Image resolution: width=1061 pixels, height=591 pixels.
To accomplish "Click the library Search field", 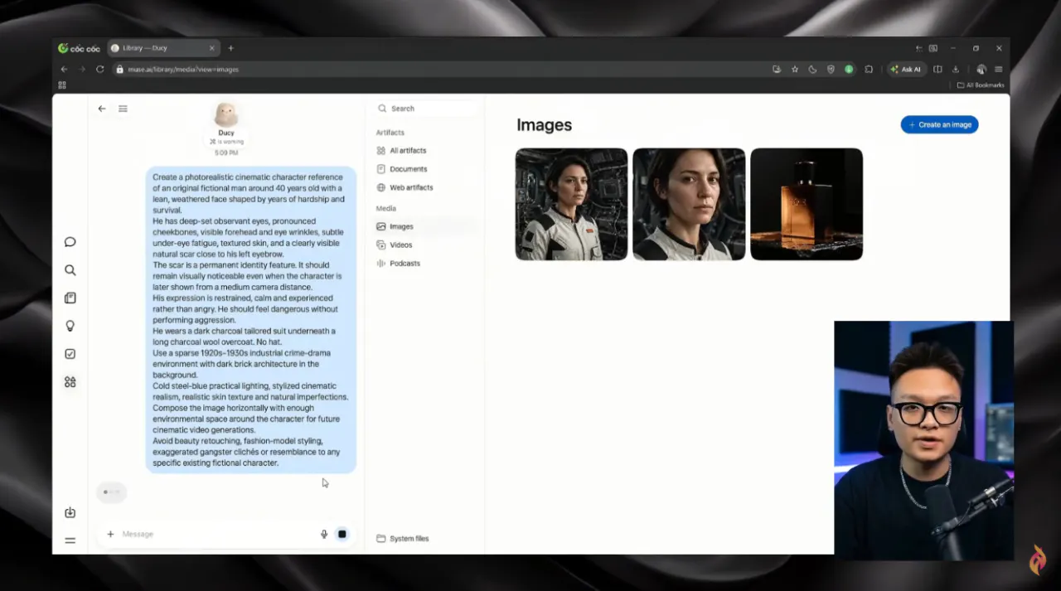I will [427, 109].
